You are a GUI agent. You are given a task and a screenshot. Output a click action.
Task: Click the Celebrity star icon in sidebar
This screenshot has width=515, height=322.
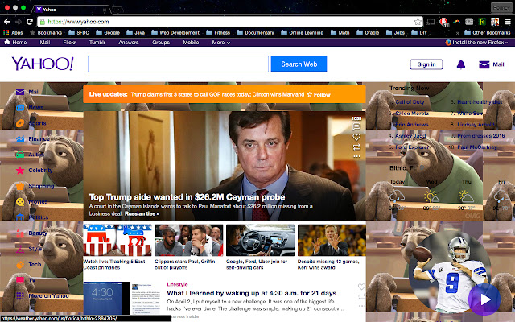[20, 170]
